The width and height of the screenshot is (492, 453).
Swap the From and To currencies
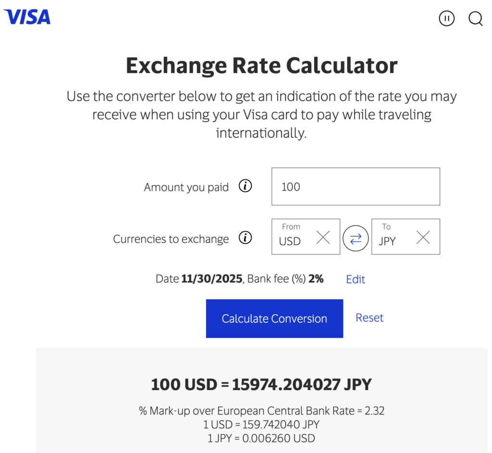click(356, 239)
